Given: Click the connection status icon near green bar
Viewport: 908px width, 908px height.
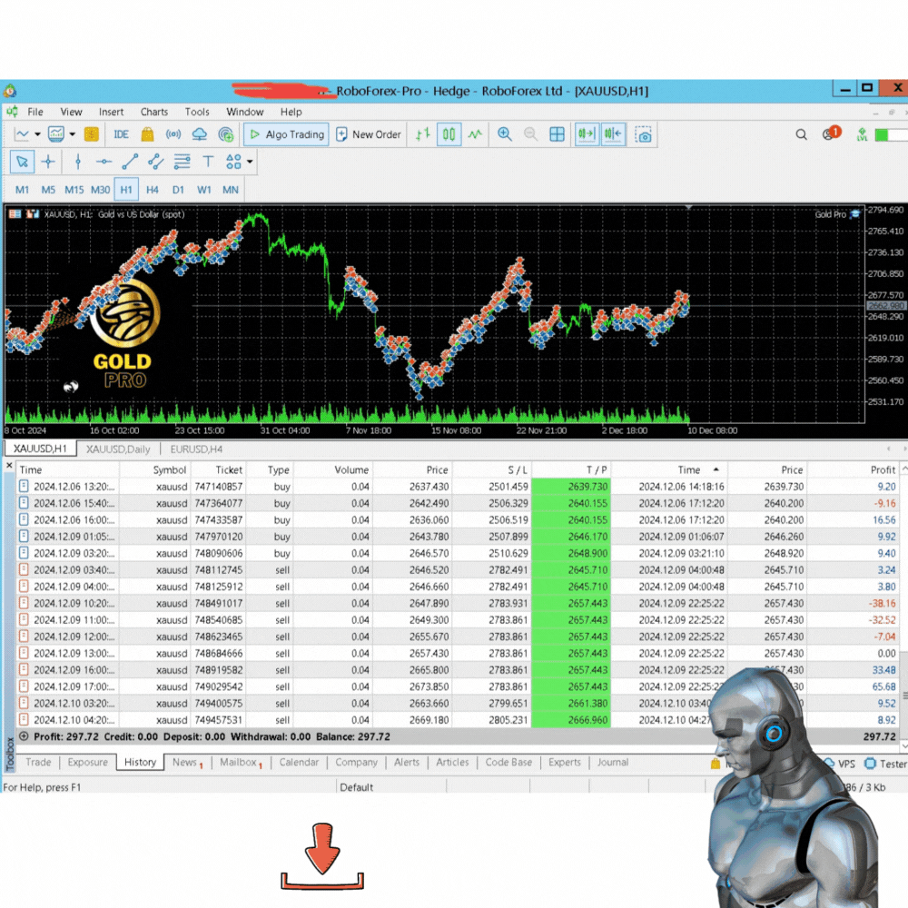Looking at the screenshot, I should point(862,134).
